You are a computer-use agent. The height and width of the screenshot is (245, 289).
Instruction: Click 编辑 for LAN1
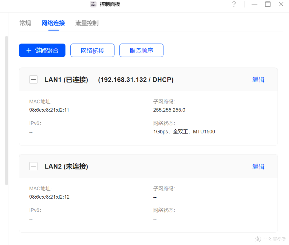click(x=258, y=80)
